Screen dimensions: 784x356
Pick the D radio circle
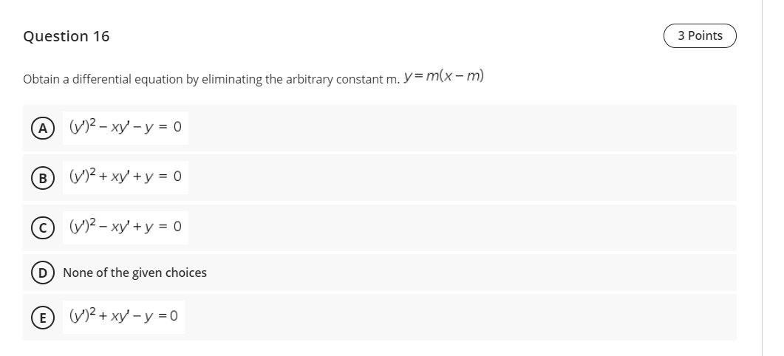(43, 273)
